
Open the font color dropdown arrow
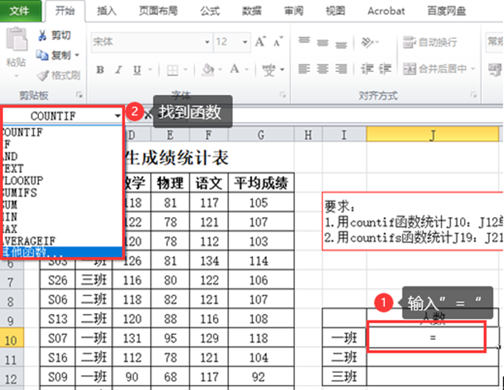click(x=246, y=69)
